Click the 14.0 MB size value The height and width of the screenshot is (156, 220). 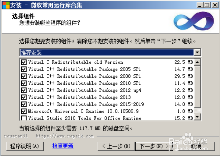184,104
